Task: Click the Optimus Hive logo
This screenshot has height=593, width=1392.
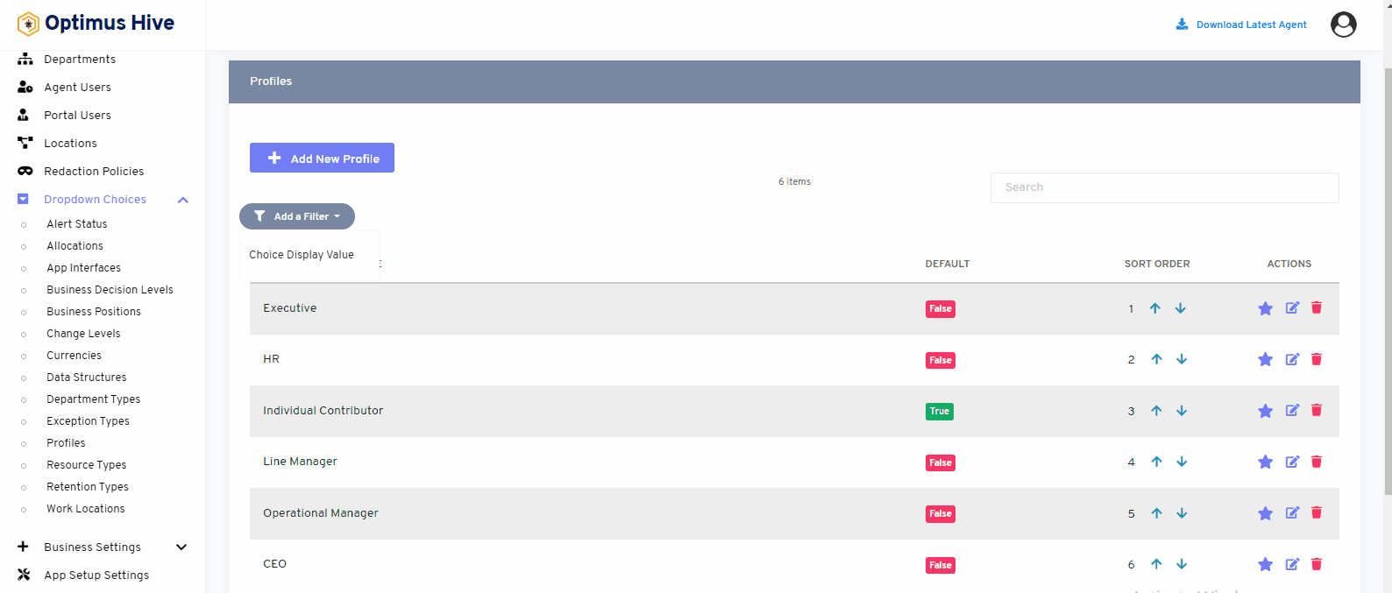Action: (x=96, y=24)
